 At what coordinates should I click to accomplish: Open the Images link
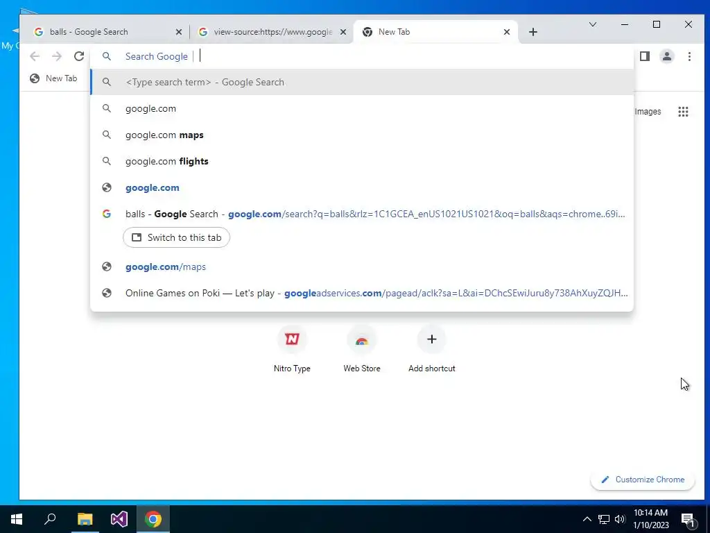[x=648, y=112]
